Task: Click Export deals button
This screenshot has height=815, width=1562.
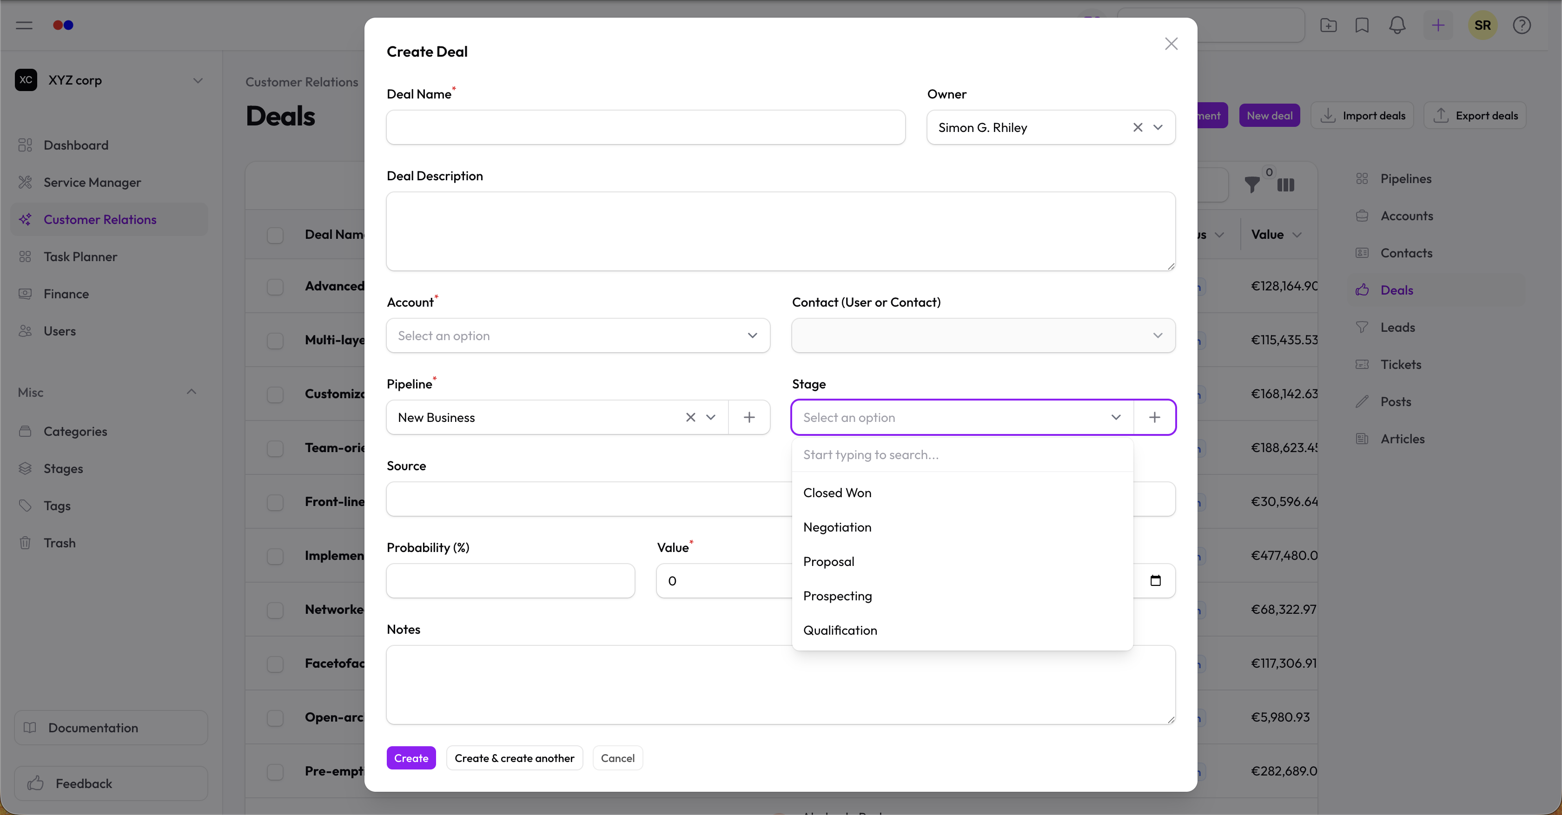Action: click(x=1475, y=116)
